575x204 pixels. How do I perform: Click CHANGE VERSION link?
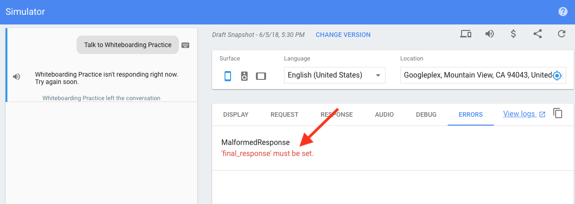click(343, 35)
